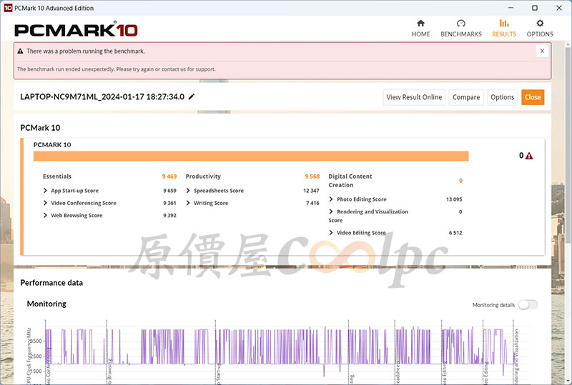Click the result name LAPTOP-NC9M71ML text

tap(102, 97)
